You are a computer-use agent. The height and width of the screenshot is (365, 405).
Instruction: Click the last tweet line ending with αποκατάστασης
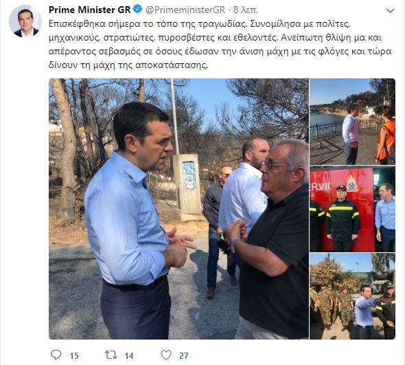tap(128, 65)
